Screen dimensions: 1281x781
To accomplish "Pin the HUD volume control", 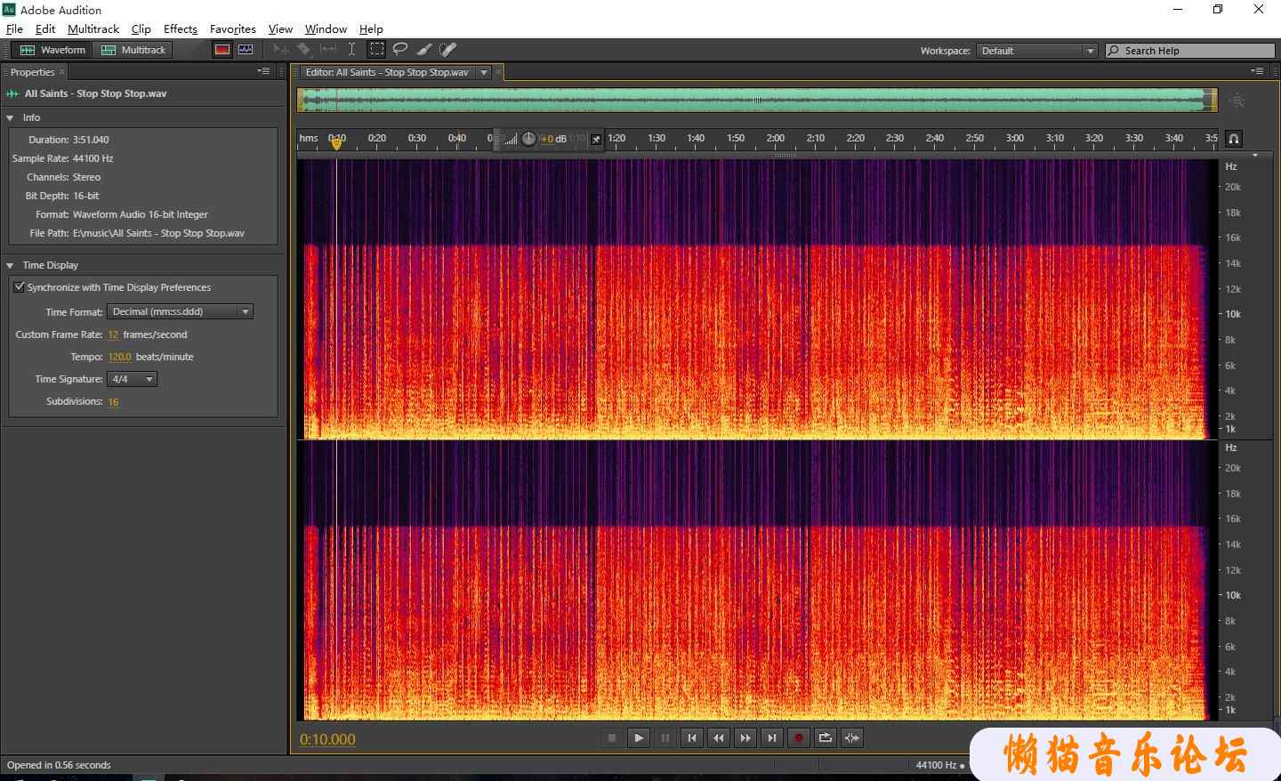I will [596, 139].
